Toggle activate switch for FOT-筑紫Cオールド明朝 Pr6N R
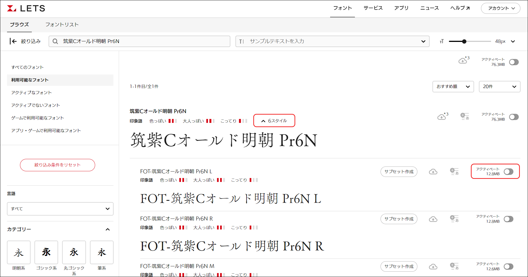 (509, 219)
